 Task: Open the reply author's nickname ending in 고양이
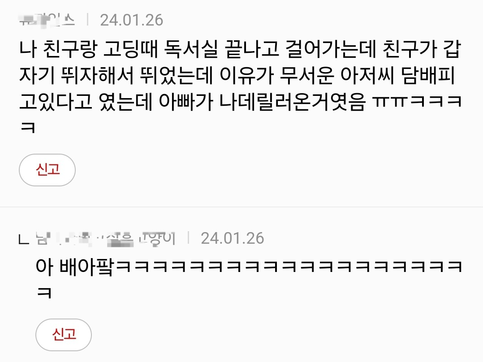pyautogui.click(x=106, y=238)
